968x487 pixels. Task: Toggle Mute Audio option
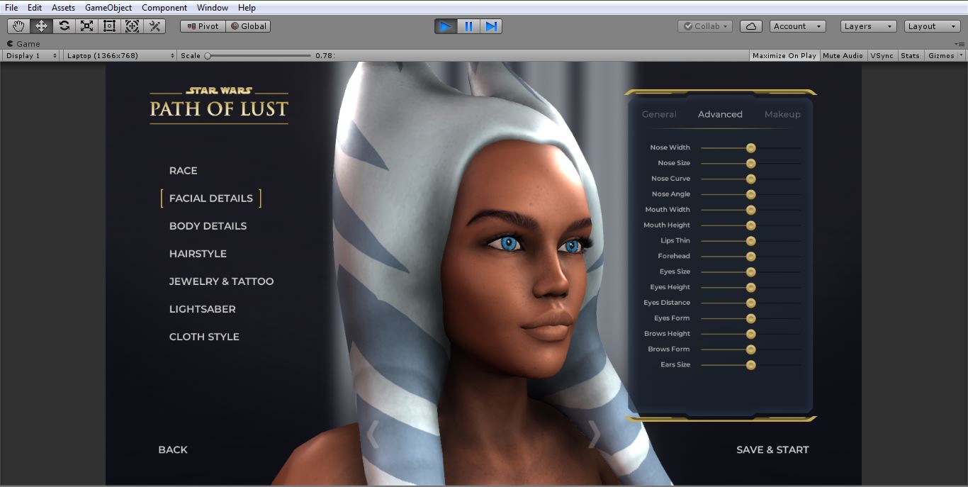pos(843,55)
